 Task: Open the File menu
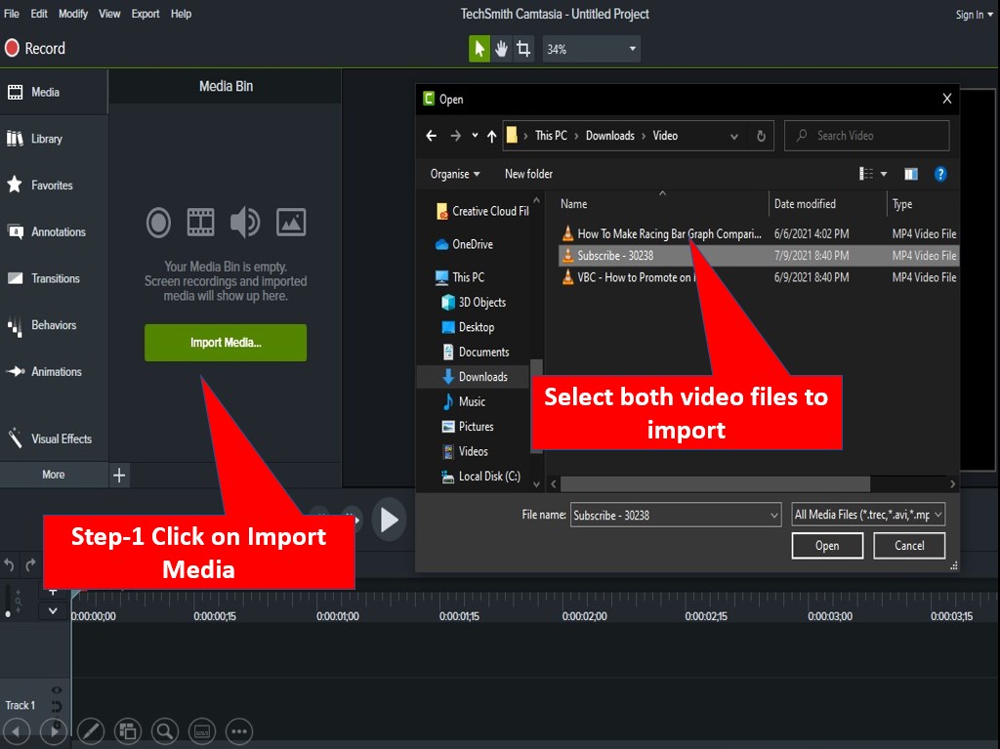click(12, 14)
